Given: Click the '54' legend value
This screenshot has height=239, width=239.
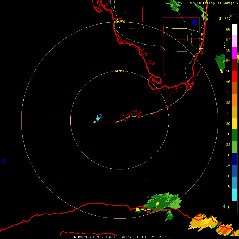Looking at the screenshot, I should [228, 61].
